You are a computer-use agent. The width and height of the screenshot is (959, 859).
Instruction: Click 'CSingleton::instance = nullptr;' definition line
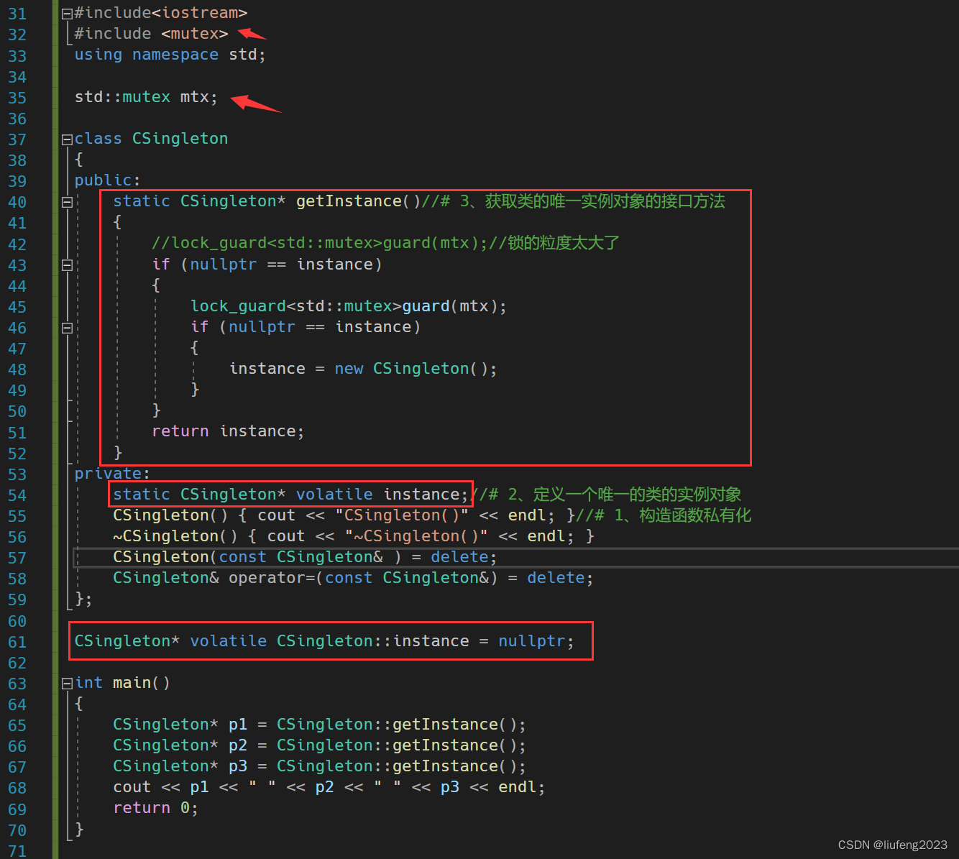[x=324, y=641]
